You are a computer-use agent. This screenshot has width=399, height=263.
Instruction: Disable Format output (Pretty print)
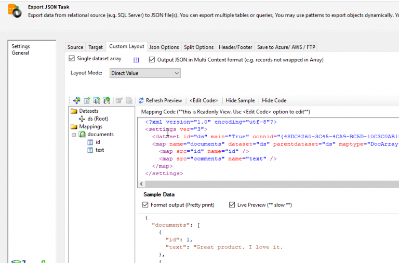pos(145,205)
